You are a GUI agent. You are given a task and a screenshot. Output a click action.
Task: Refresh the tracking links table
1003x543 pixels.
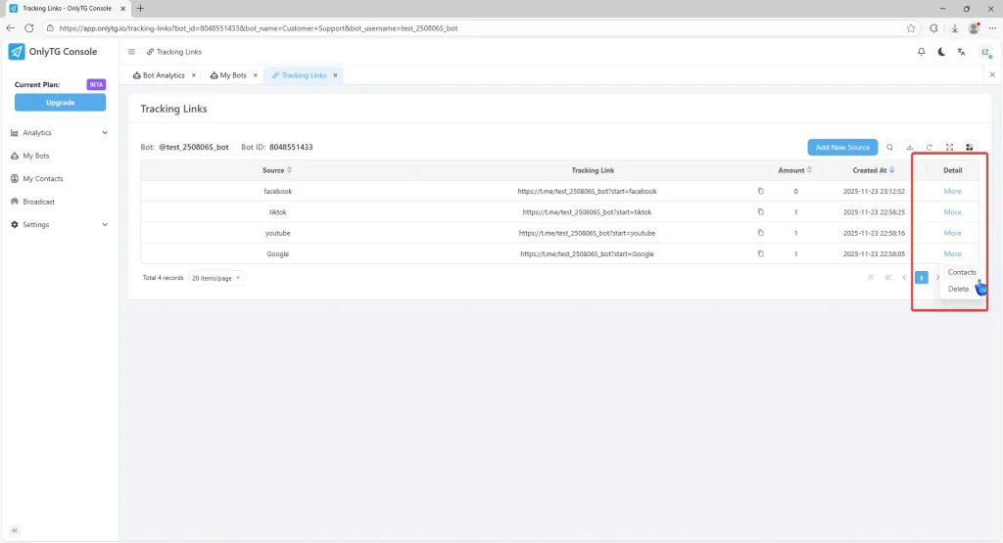930,148
